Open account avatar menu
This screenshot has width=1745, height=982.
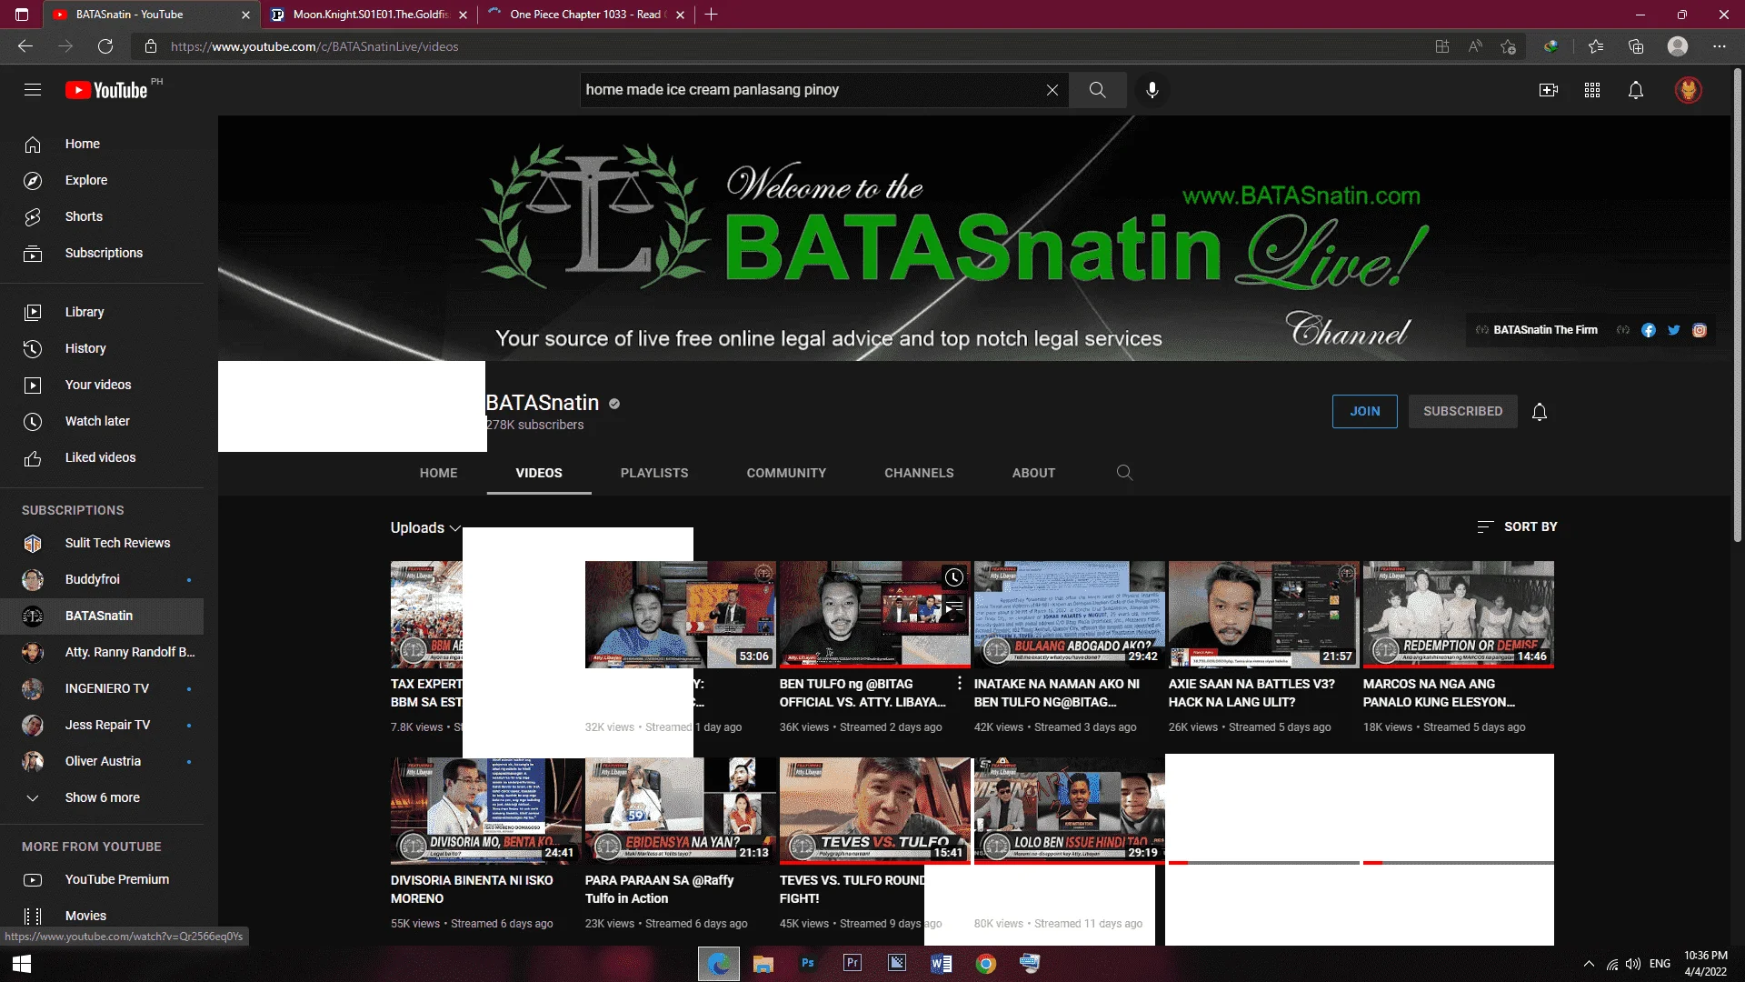[x=1689, y=90]
